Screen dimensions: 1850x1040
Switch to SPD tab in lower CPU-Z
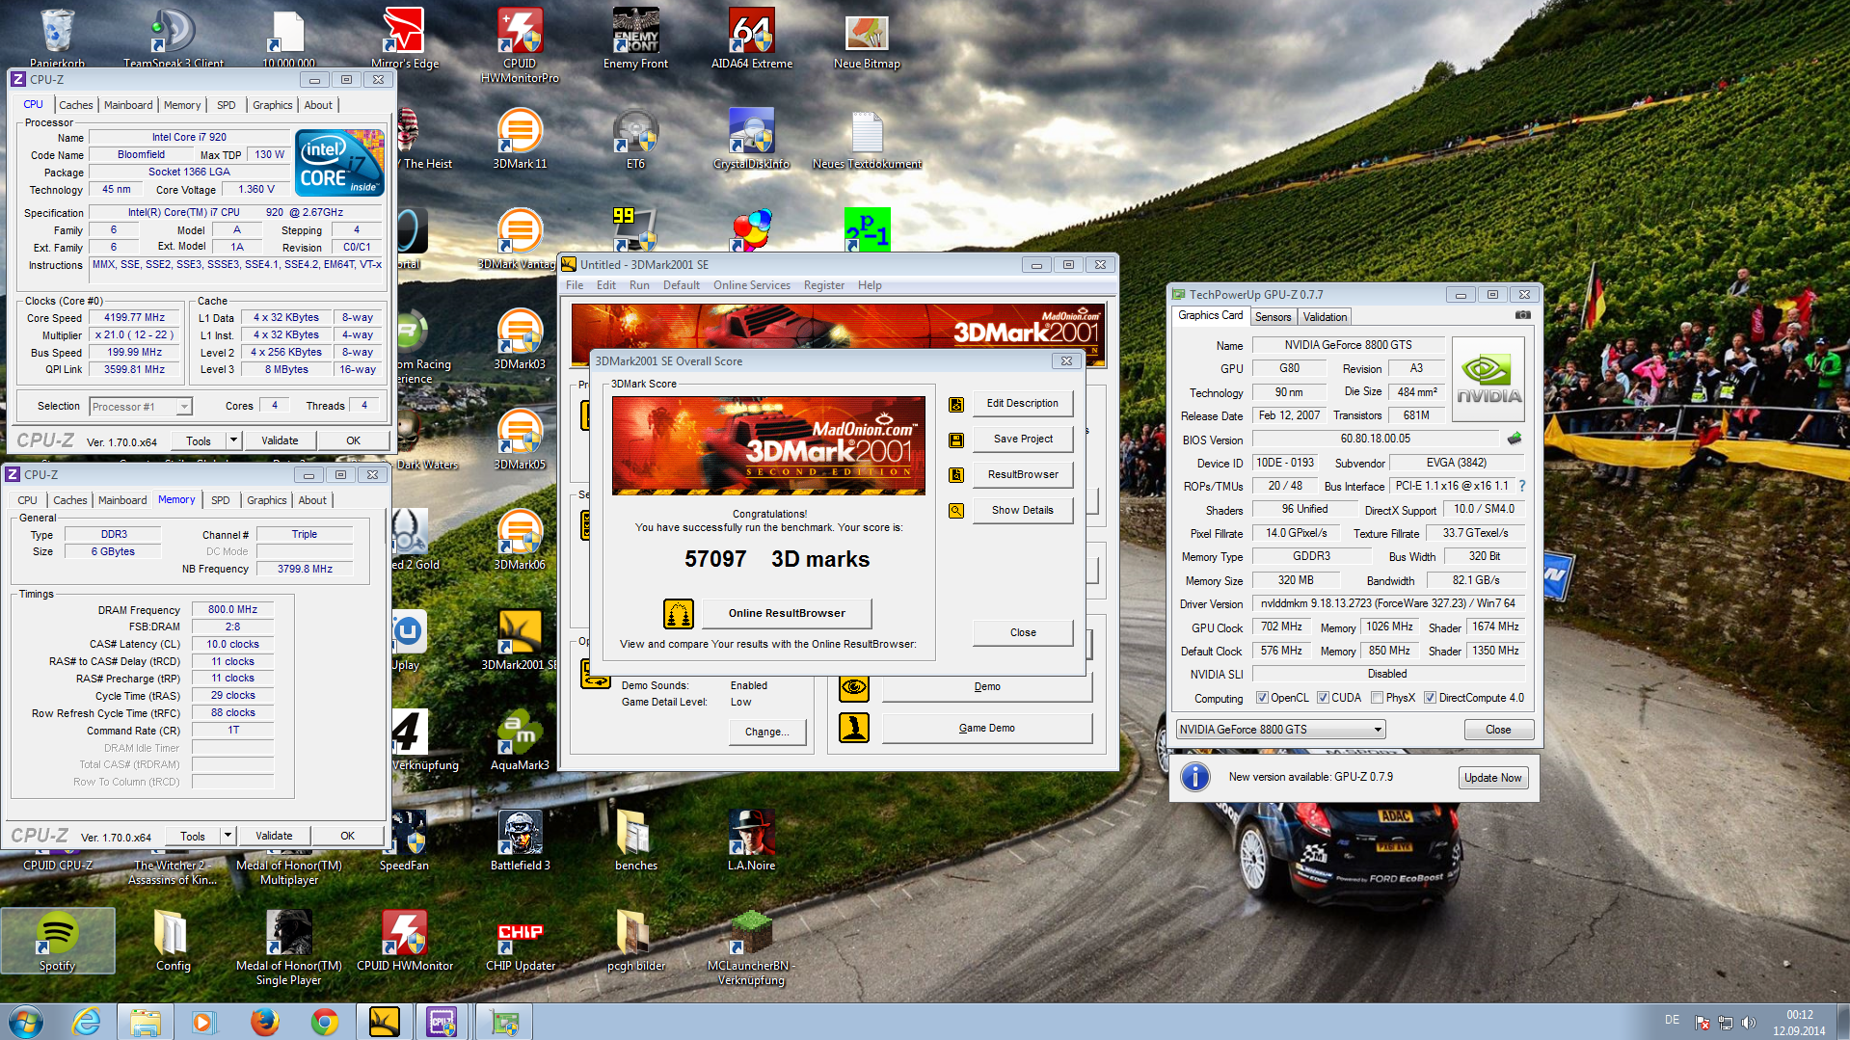pos(221,500)
